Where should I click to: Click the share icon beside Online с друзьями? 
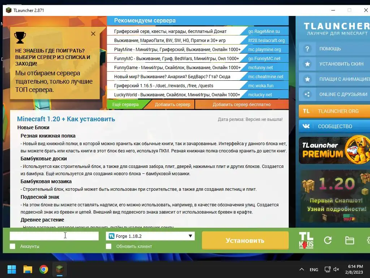pos(307,94)
